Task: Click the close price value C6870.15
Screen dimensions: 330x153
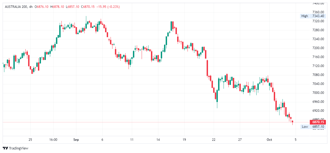Action: point(88,7)
